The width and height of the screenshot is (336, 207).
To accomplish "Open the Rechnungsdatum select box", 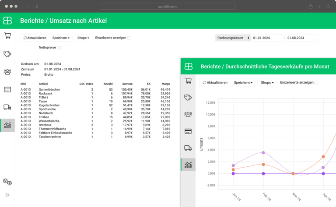I will [x=233, y=38].
